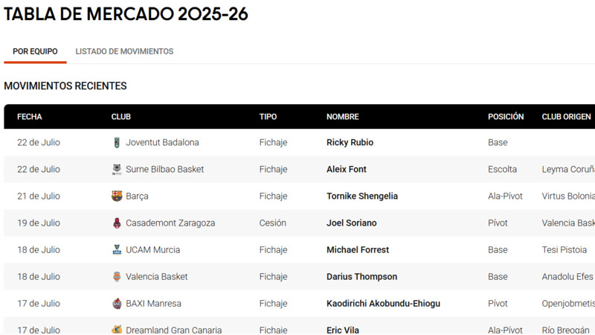Open Tornike Shengelia player link
The image size is (595, 335).
(362, 196)
